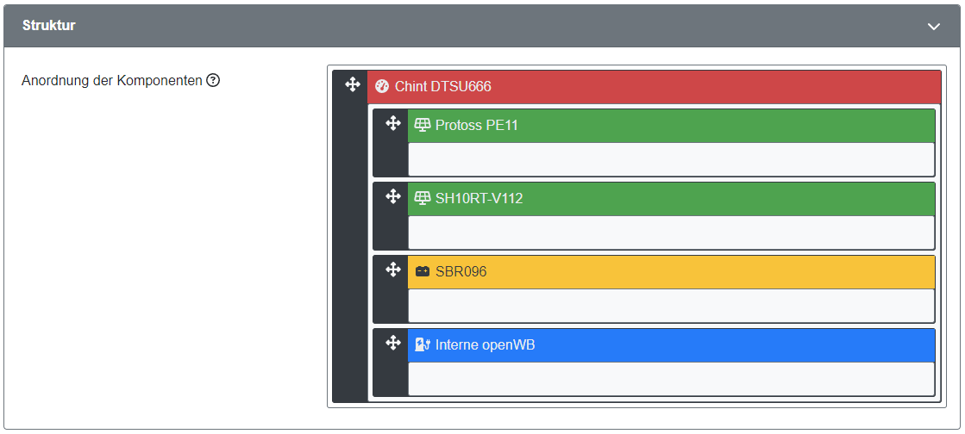The width and height of the screenshot is (965, 434).
Task: Click the move handle for Protoss PE11
Action: click(x=393, y=123)
